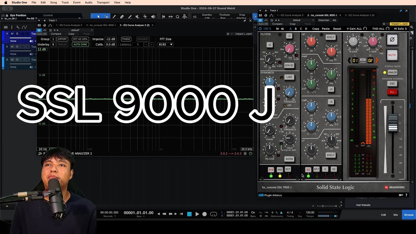Viewport: 416px width, 234px height.
Task: Toggle the SPLT button in EQ section
Action: tap(317, 169)
